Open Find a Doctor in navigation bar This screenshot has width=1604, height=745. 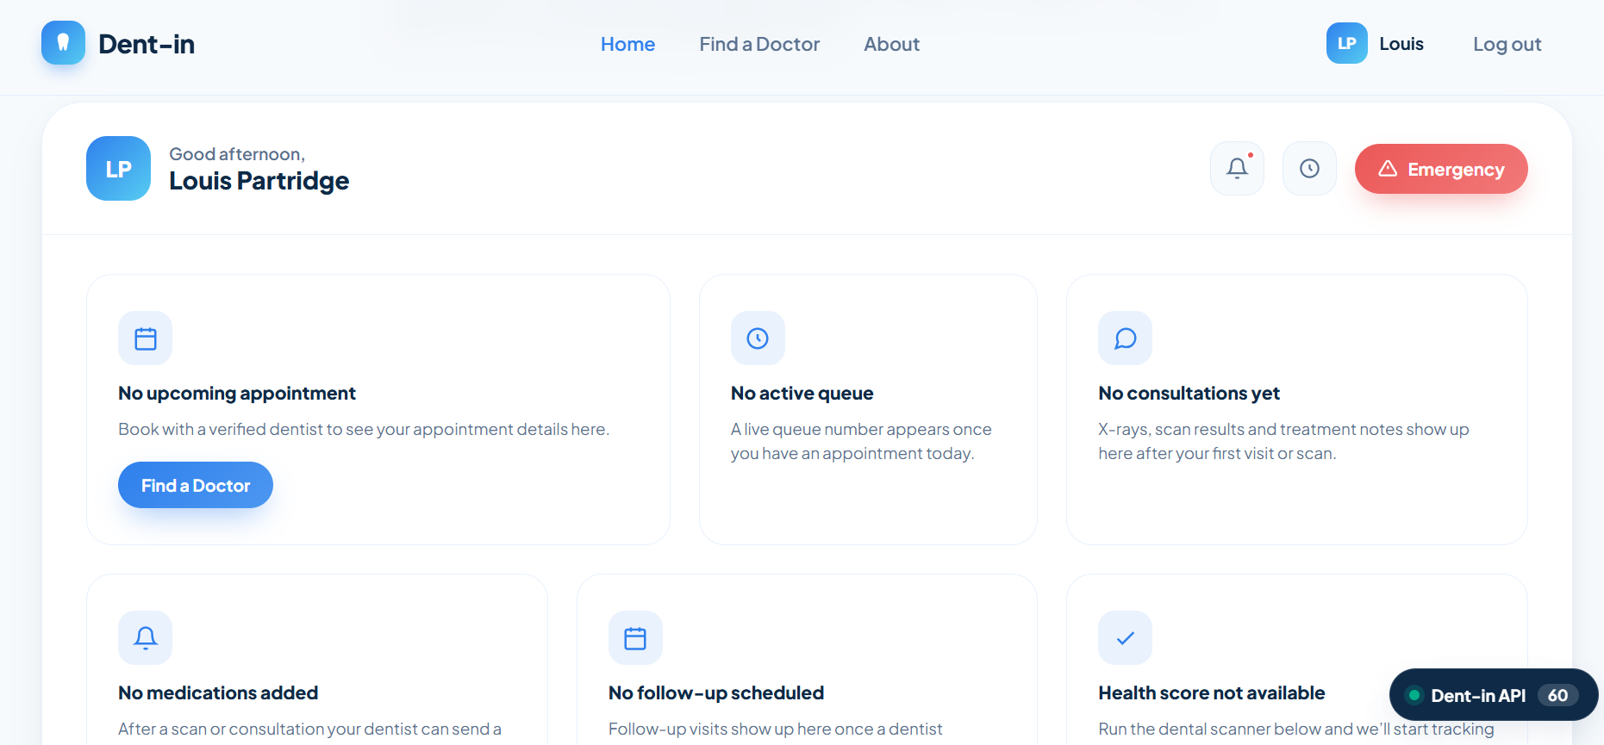759,44
